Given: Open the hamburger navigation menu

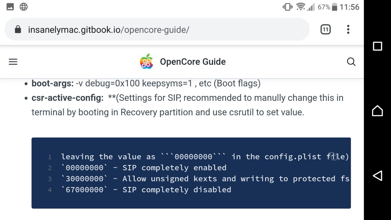Looking at the screenshot, I should tap(13, 62).
